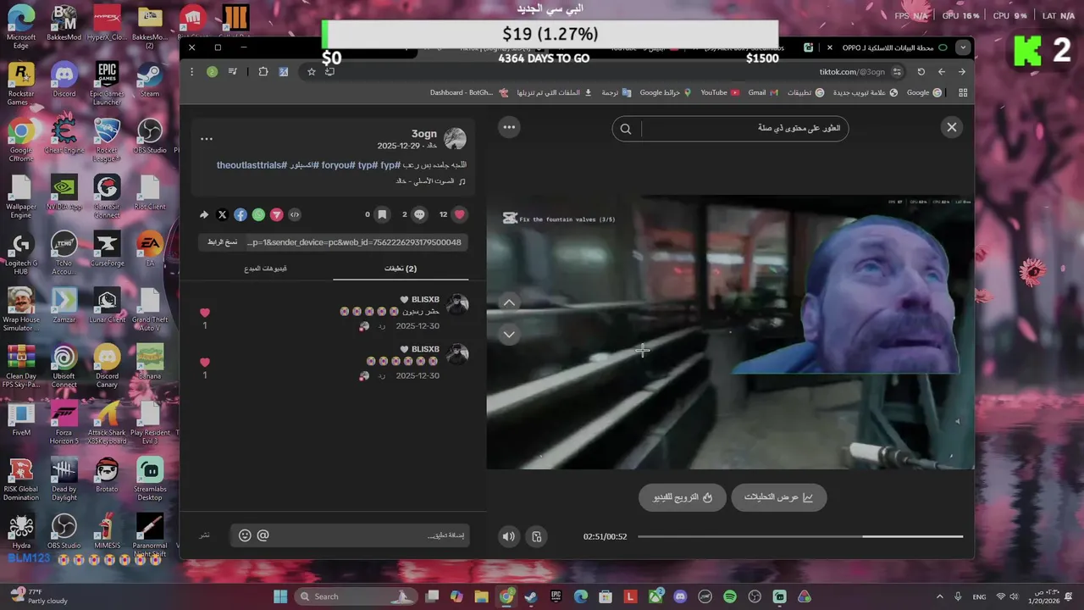Open Chrome three-dot menu

192,72
